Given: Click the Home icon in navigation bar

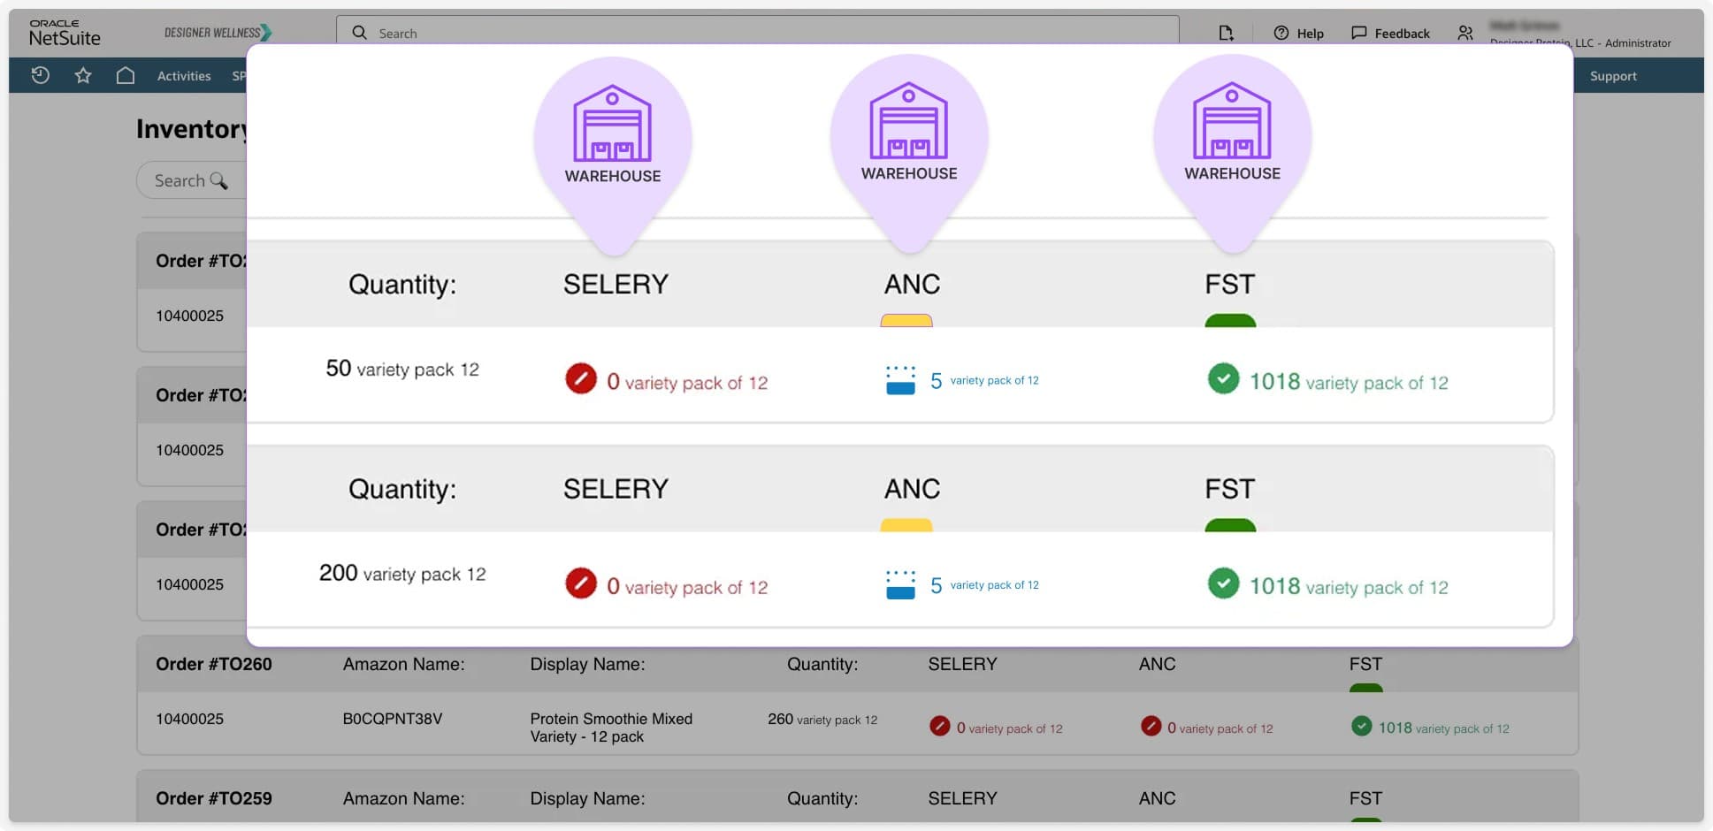Looking at the screenshot, I should click(x=125, y=75).
